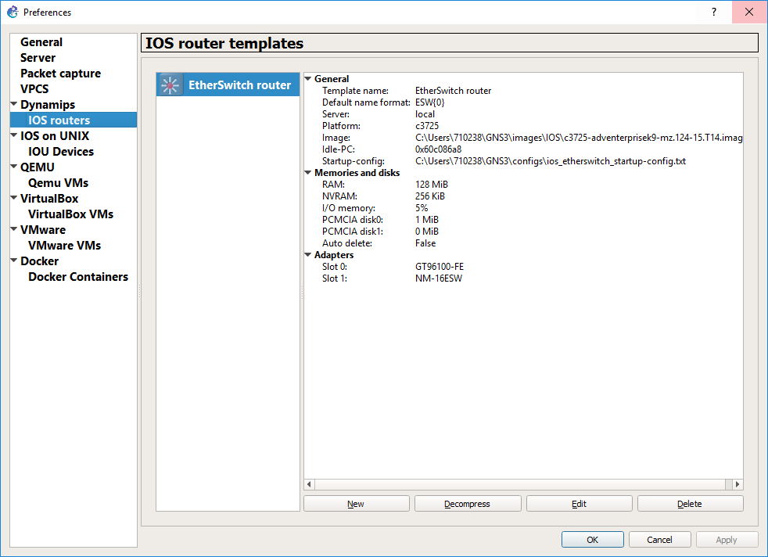
Task: Collapse the VMware tree section
Action: (14, 229)
